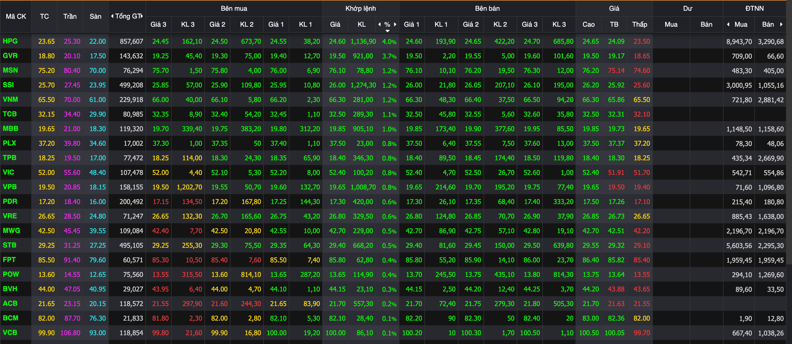The height and width of the screenshot is (344, 792).
Task: Click BCM floor price 76.30
Action: coord(97,318)
